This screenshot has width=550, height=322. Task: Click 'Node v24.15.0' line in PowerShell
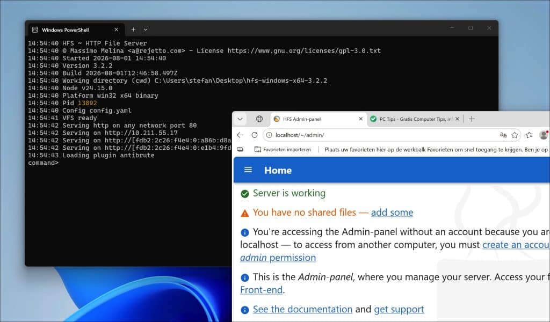pos(70,88)
